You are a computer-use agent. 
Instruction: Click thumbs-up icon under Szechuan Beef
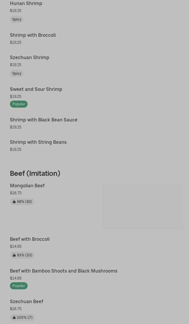click(x=14, y=318)
